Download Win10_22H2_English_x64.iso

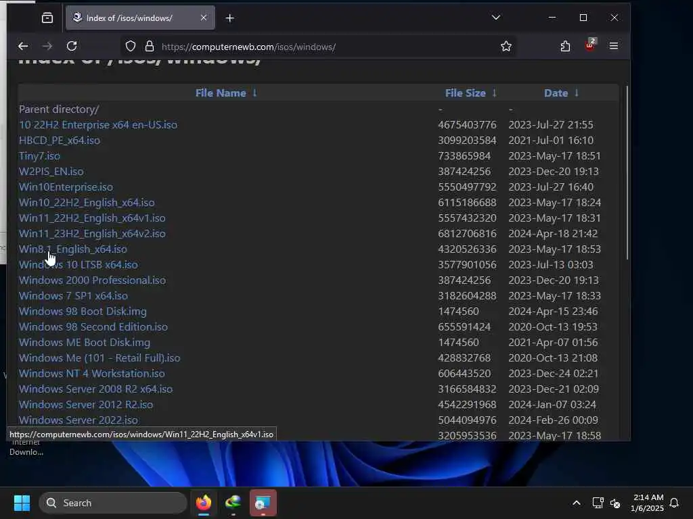point(87,203)
